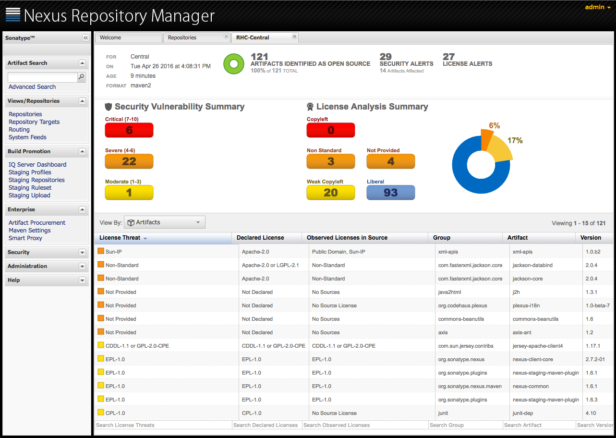Click the Weak Copyleft count 20 badge
The image size is (616, 438).
tap(331, 193)
